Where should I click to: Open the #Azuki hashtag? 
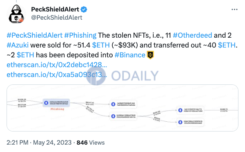pyautogui.click(x=18, y=45)
